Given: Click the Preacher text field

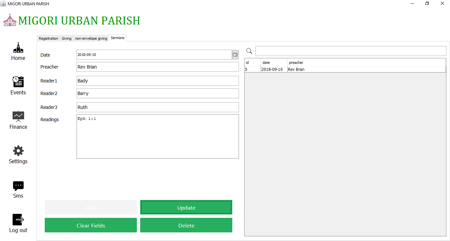Looking at the screenshot, I should [x=157, y=67].
